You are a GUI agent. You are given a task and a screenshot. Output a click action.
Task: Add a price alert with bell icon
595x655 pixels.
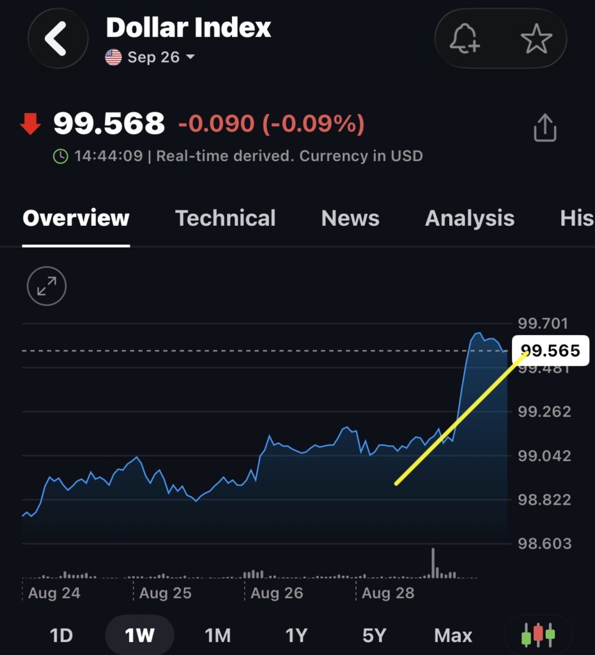coord(465,38)
